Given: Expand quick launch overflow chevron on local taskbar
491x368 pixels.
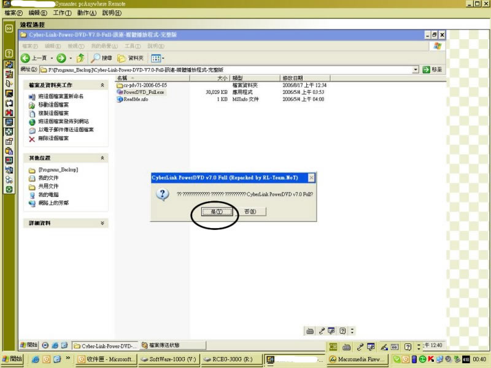Looking at the screenshot, I should [68, 359].
